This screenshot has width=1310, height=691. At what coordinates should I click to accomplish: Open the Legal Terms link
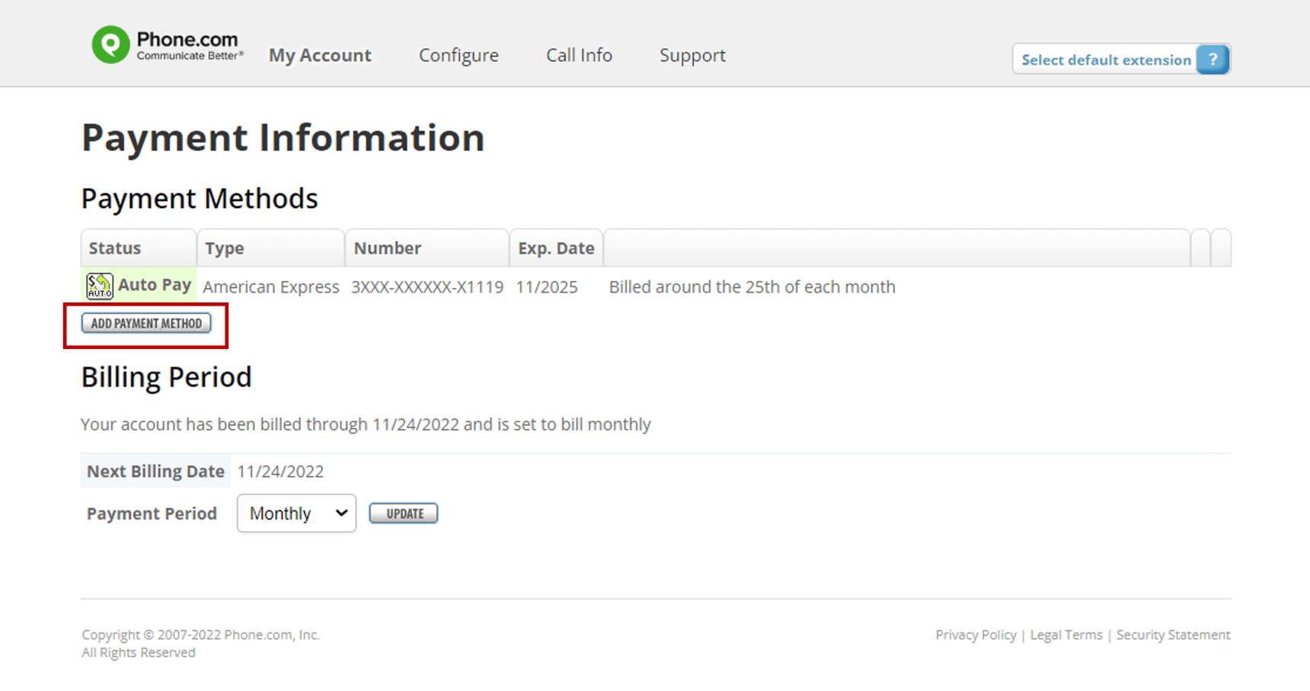[x=1066, y=634]
